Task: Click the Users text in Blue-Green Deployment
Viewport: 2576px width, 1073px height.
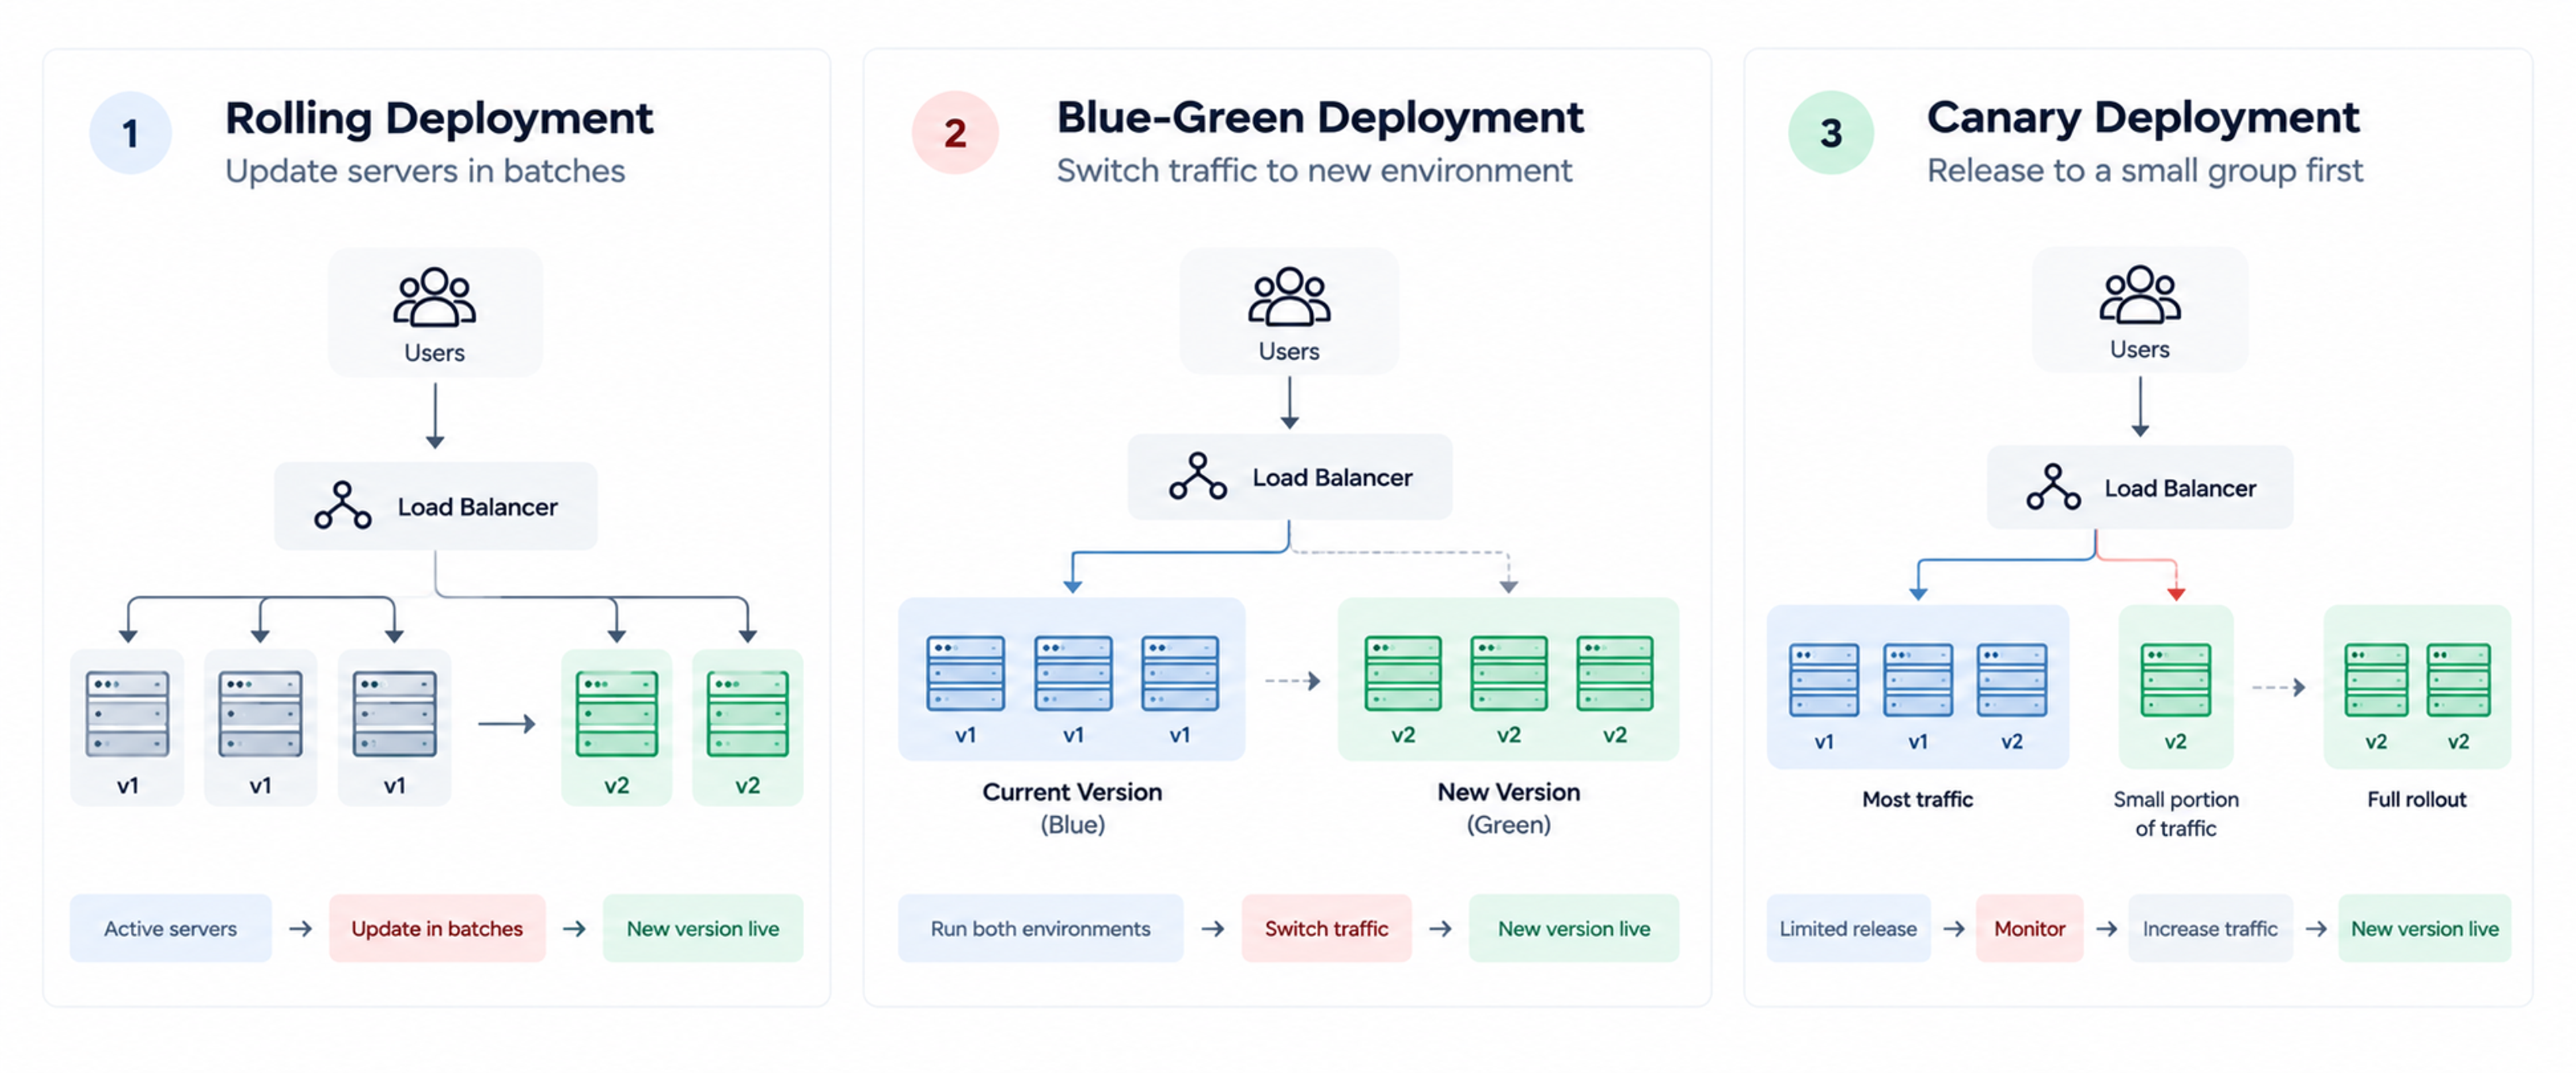Action: [1289, 352]
